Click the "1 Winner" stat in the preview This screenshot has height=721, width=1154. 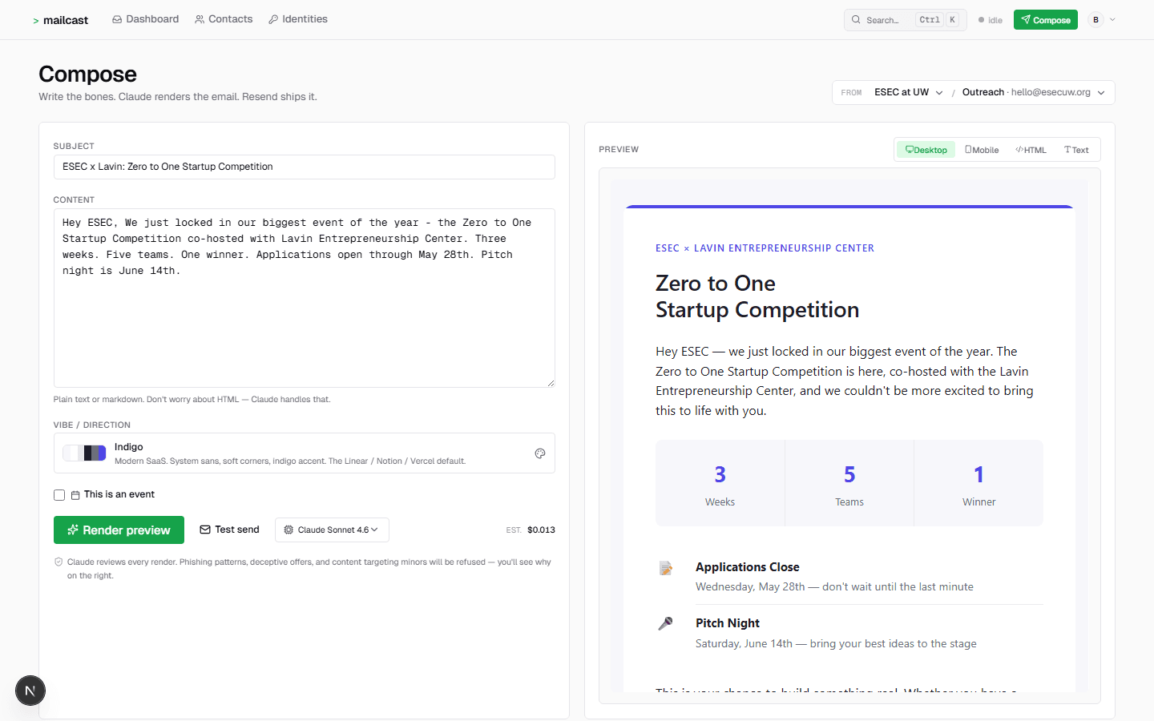(978, 483)
